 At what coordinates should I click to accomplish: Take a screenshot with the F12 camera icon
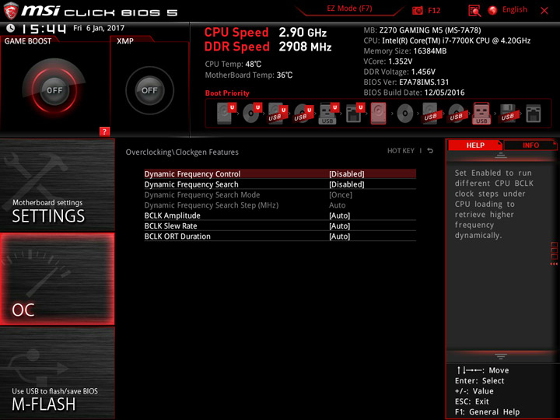pos(418,11)
